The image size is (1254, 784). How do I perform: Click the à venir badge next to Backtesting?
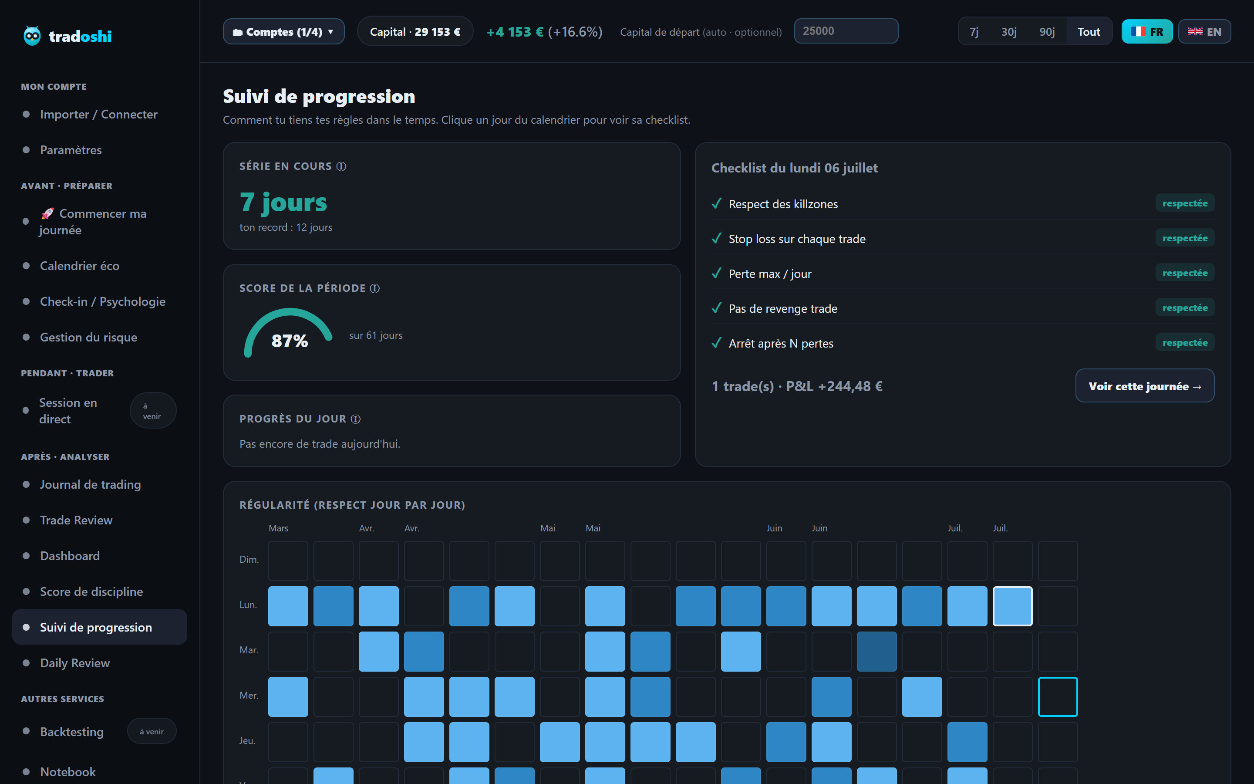152,732
